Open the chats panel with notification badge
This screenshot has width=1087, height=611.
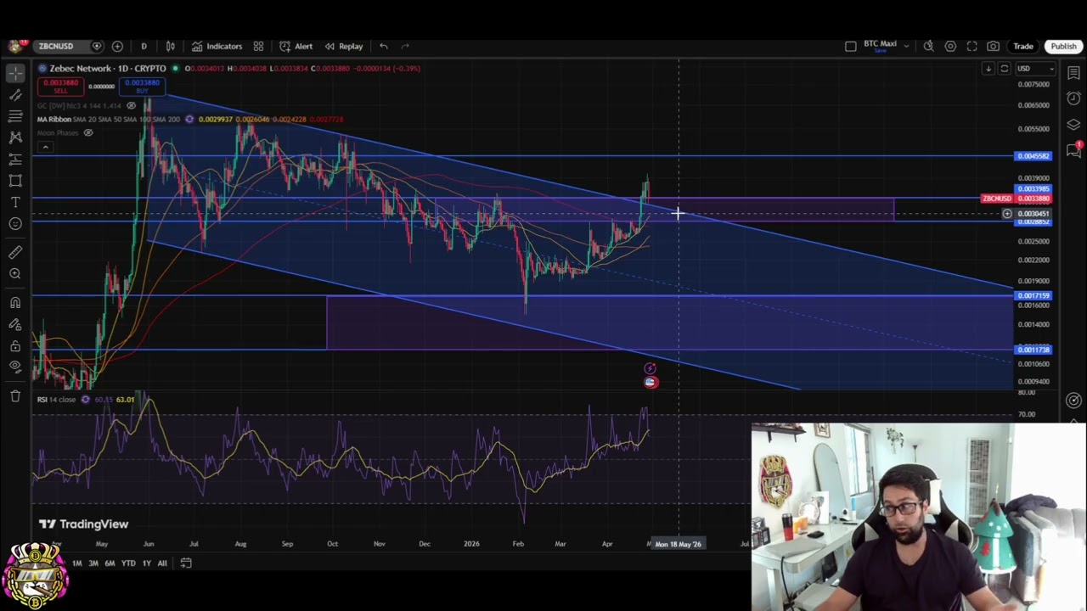pyautogui.click(x=1073, y=149)
